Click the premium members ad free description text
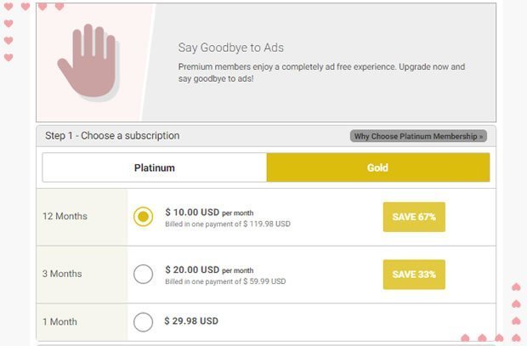Image resolution: width=527 pixels, height=346 pixels. pyautogui.click(x=321, y=72)
